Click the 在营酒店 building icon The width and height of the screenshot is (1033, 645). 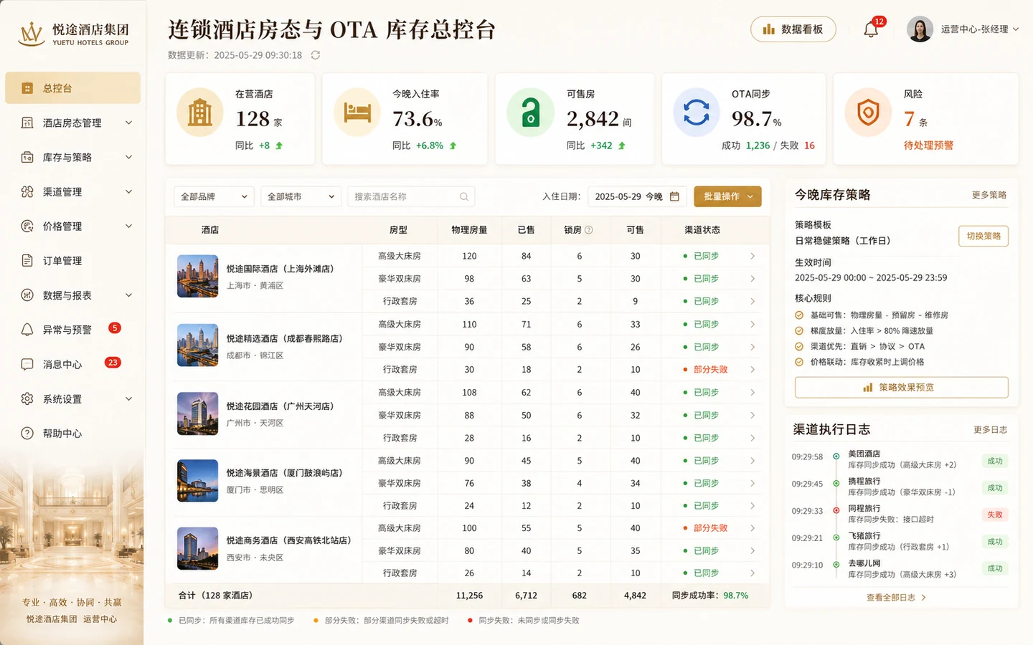[x=199, y=113]
